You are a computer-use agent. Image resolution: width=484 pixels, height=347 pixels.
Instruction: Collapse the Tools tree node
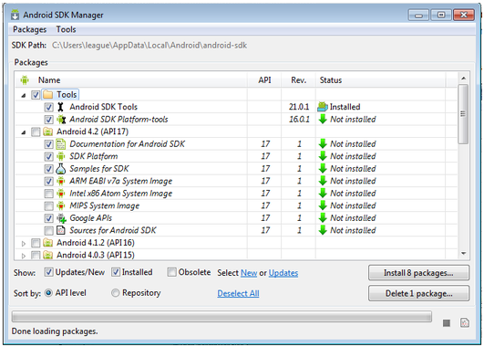click(24, 95)
